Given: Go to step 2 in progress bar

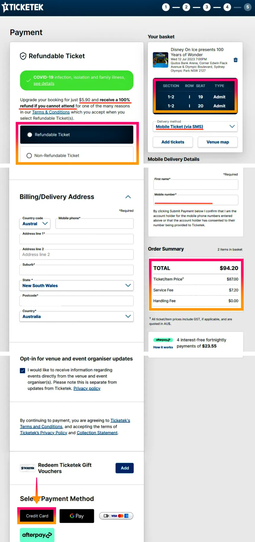Looking at the screenshot, I should [186, 7].
